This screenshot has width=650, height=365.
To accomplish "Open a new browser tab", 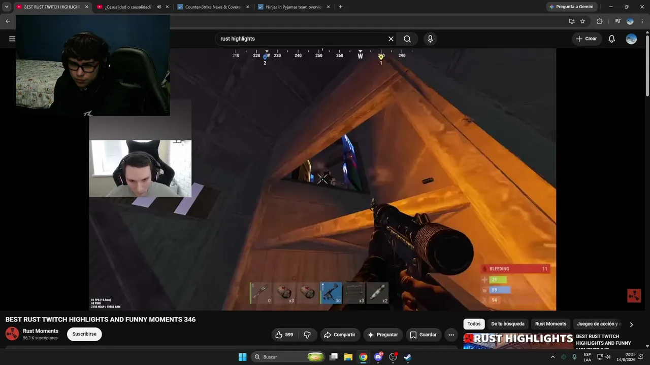I will pos(340,7).
